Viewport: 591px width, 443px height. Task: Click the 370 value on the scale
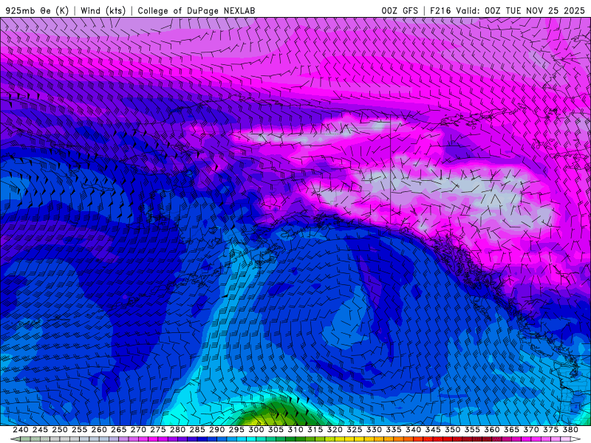531,430
